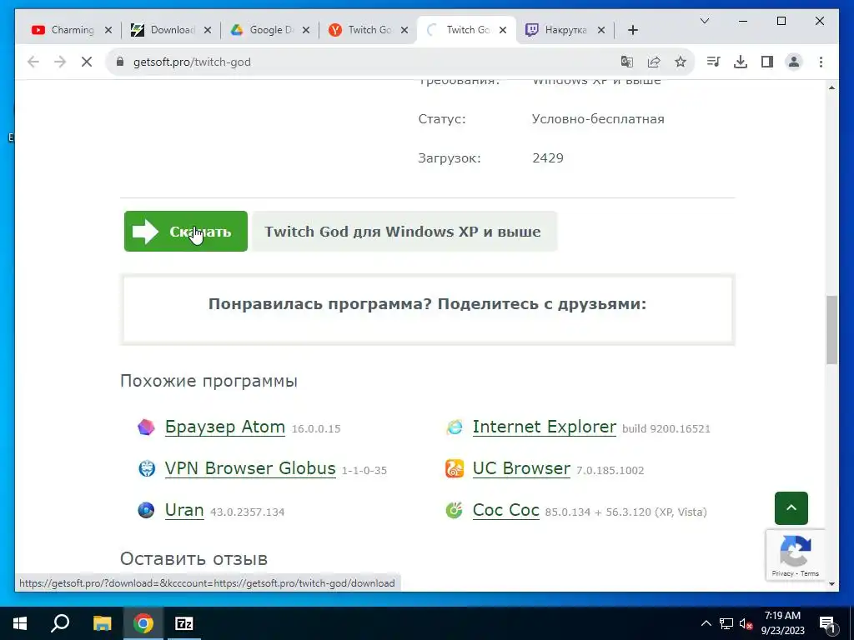854x640 pixels.
Task: Open the reCAPTCHA Privacy link
Action: 782,573
